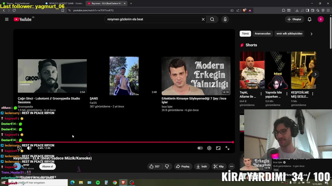Image resolution: width=332 pixels, height=186 pixels.
Task: Play the Çağrı Sinci Lobotomi suggested video
Action: (x=52, y=76)
